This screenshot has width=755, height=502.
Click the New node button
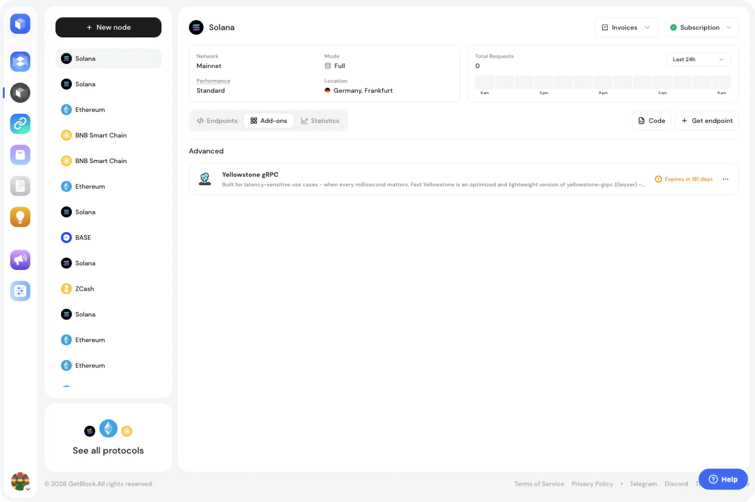click(108, 27)
